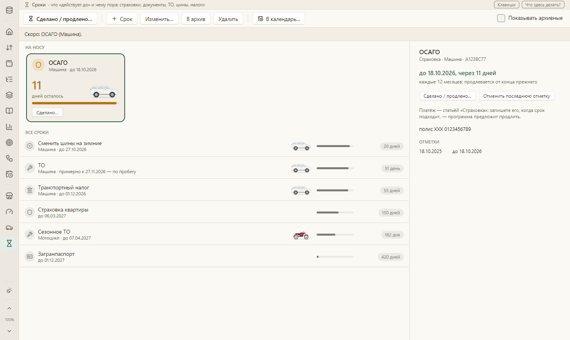The height and width of the screenshot is (340, 570).
Task: Select the Страховка квартиры row
Action: click(x=214, y=213)
